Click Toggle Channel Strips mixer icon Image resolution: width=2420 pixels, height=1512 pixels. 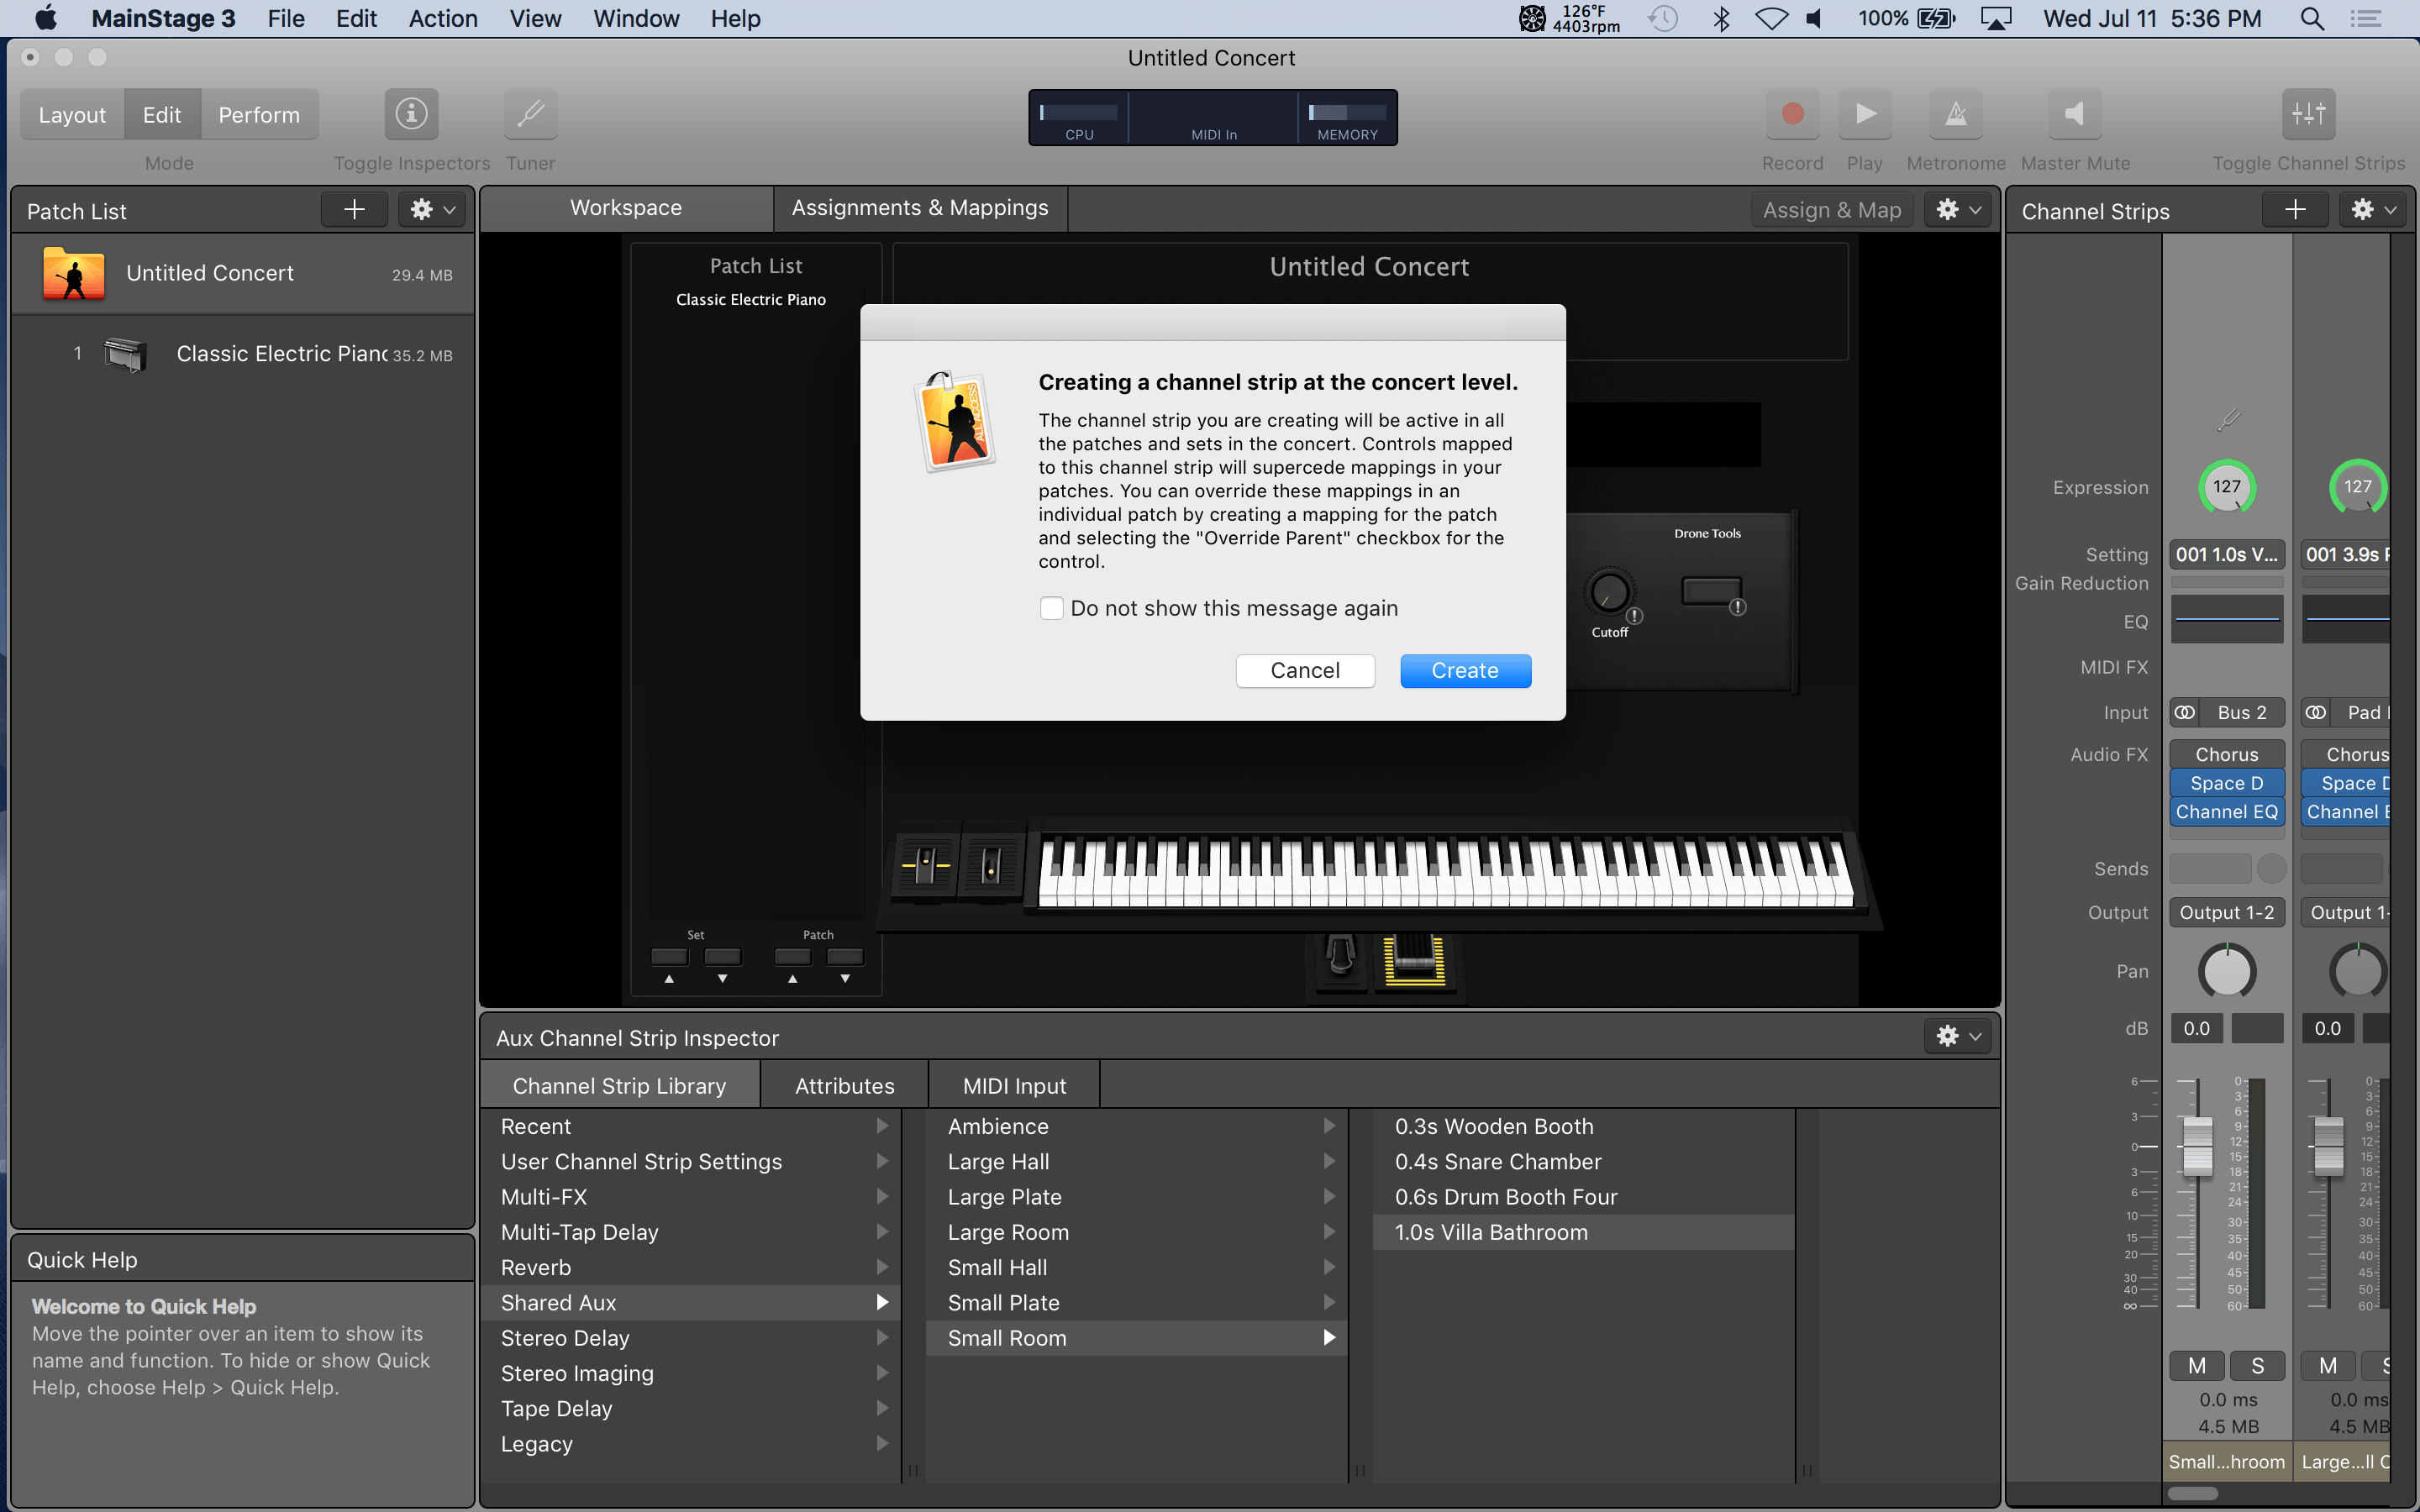pos(2308,114)
